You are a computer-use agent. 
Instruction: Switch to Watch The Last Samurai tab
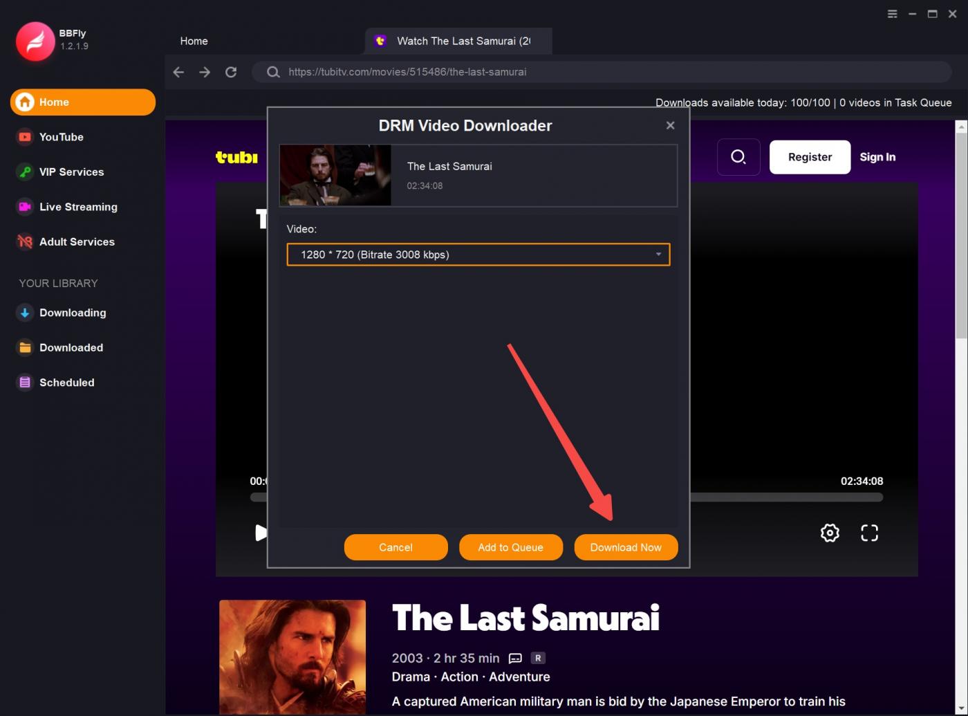point(458,41)
